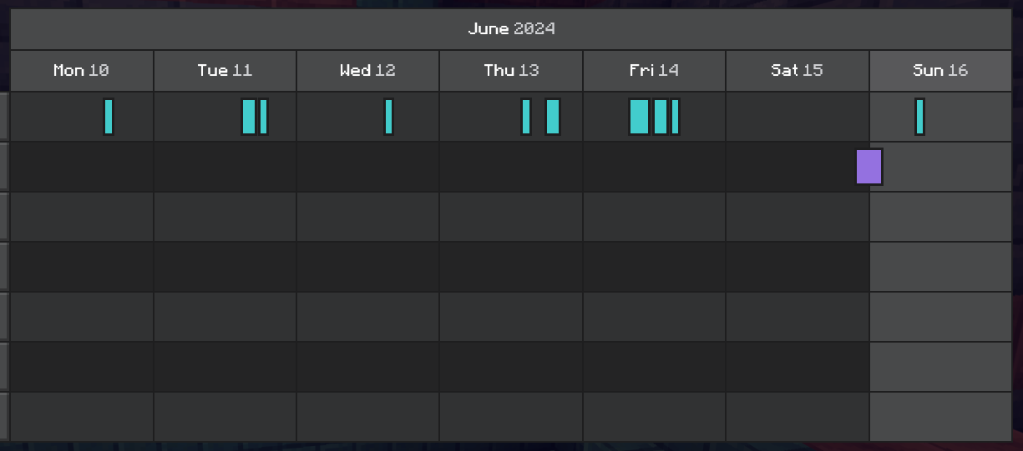
Task: Click the narrow cyan event on Thursday 13
Action: [526, 117]
